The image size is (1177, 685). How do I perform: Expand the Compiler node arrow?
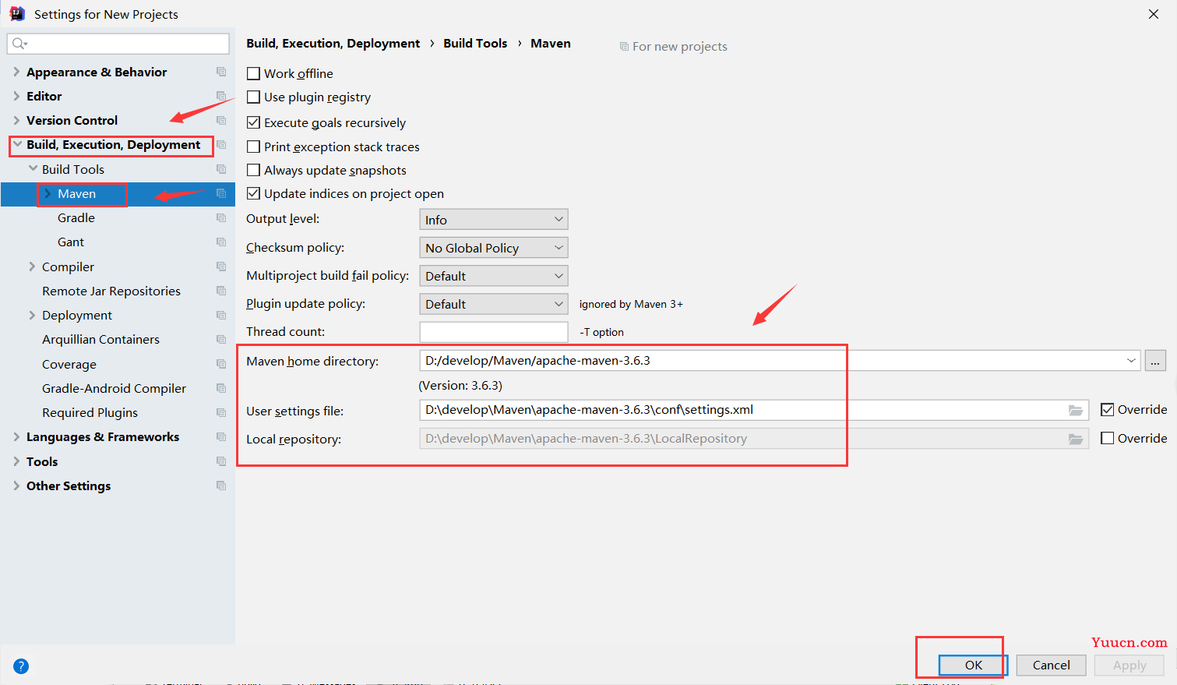pyautogui.click(x=32, y=267)
